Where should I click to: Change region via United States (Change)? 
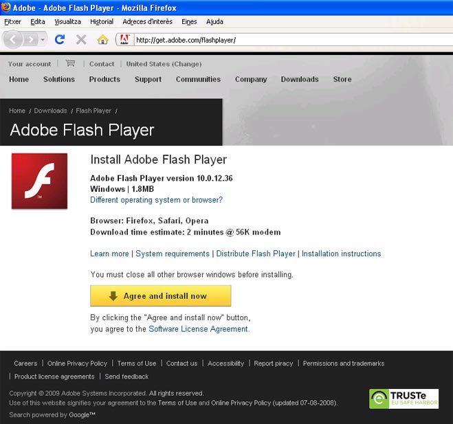coord(164,64)
